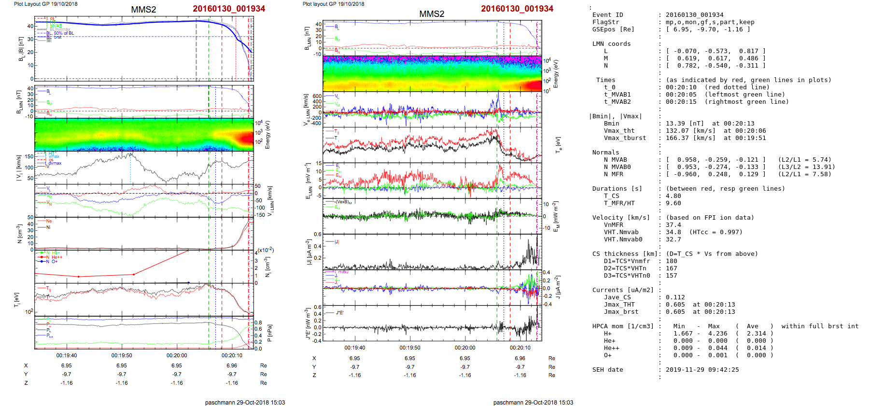871x406 pixels.
Task: Click 'within full brst int' note
Action: tap(820, 326)
